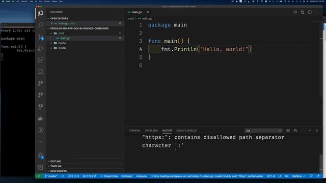This screenshot has width=326, height=183.
Task: Split the editor to the right
Action: pyautogui.click(x=310, y=12)
